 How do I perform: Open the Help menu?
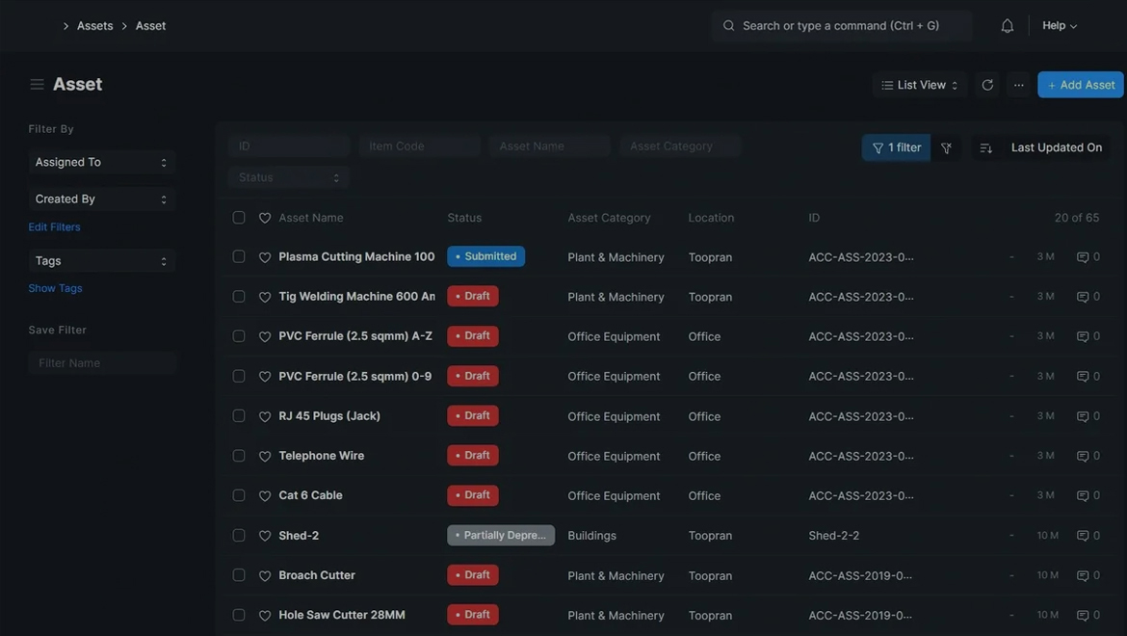click(x=1059, y=26)
